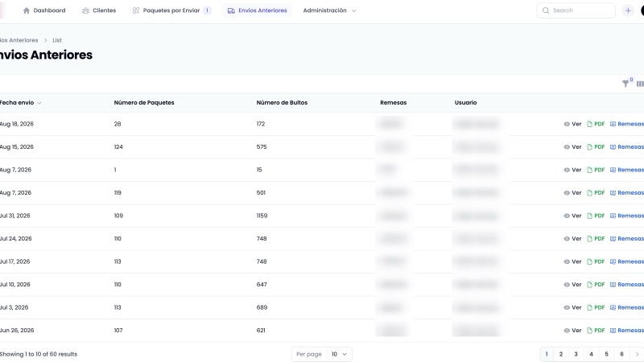The image size is (644, 362).
Task: Download PDF for Aug 15, 2026
Action: tap(596, 147)
